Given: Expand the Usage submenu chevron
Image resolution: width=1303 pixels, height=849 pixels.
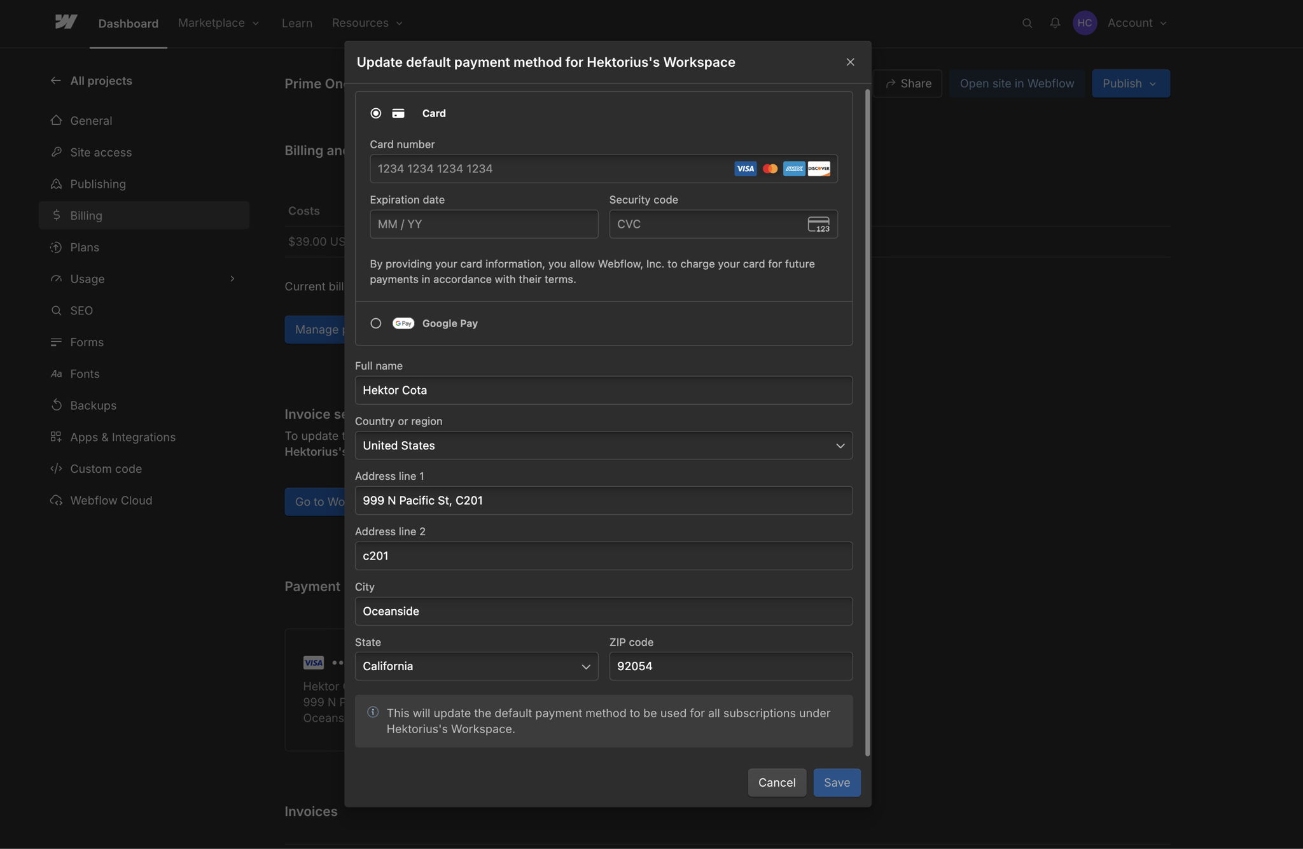Looking at the screenshot, I should coord(232,279).
